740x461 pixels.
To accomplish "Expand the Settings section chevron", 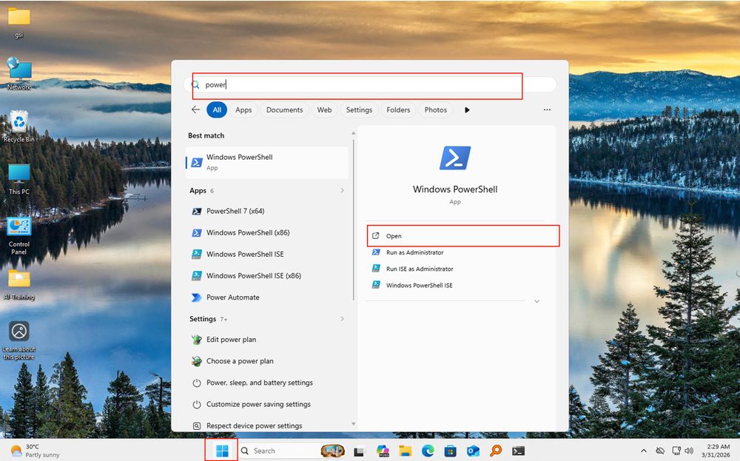I will [x=342, y=319].
